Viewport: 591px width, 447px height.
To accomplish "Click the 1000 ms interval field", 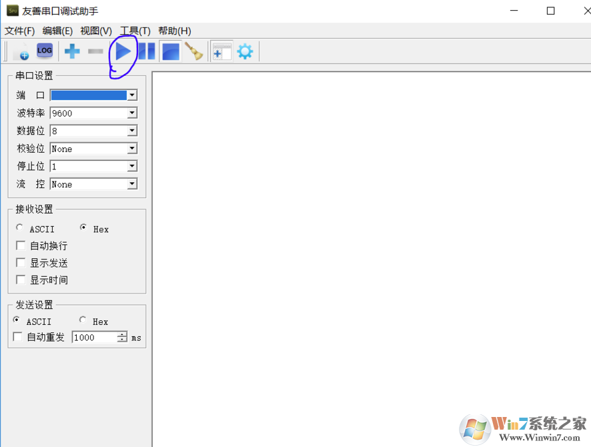I will tap(95, 338).
